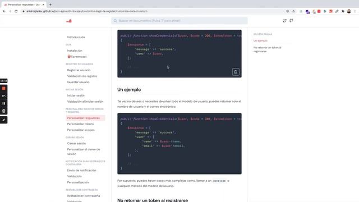The image size is (359, 202).
Task: Click the No retornar un token heading
Action: click(x=153, y=200)
